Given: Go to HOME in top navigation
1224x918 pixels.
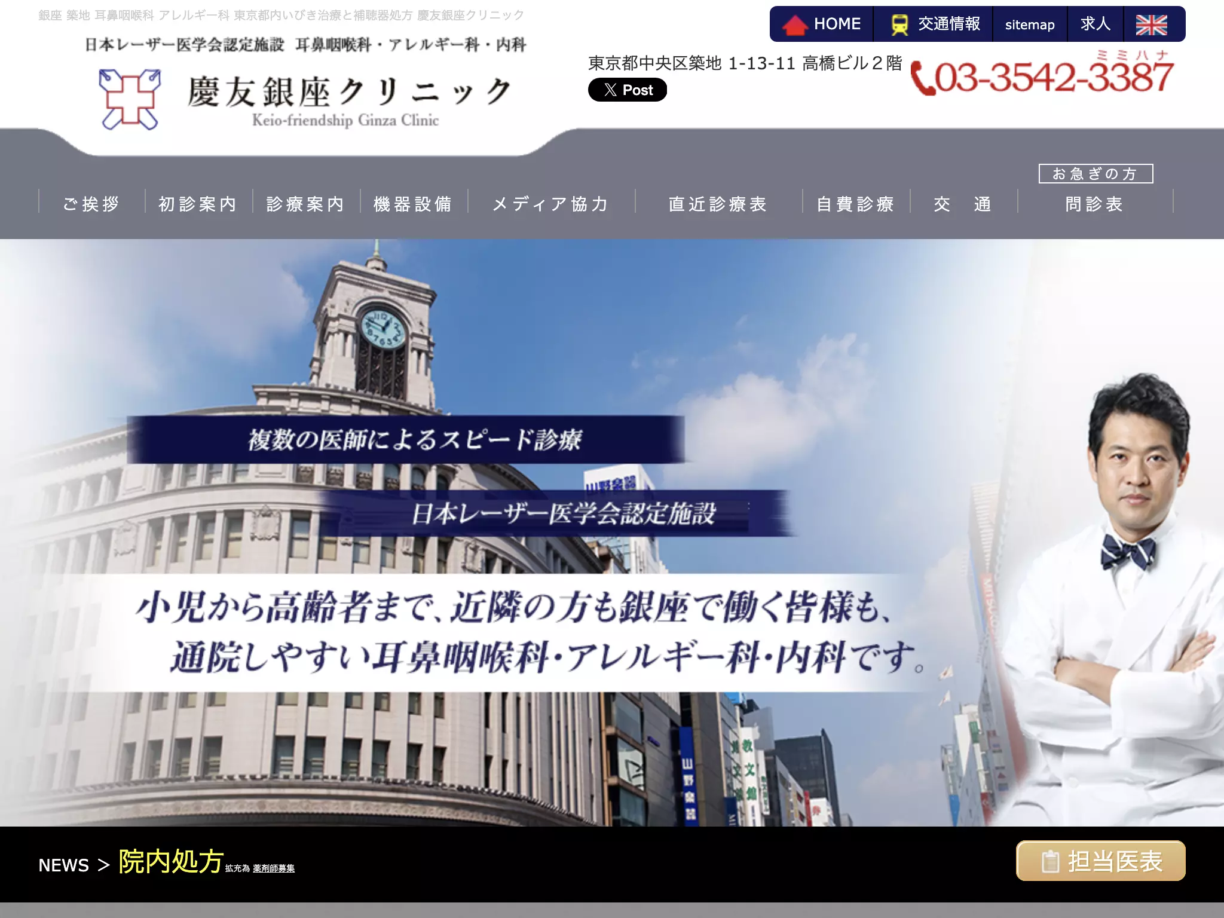Looking at the screenshot, I should point(822,25).
